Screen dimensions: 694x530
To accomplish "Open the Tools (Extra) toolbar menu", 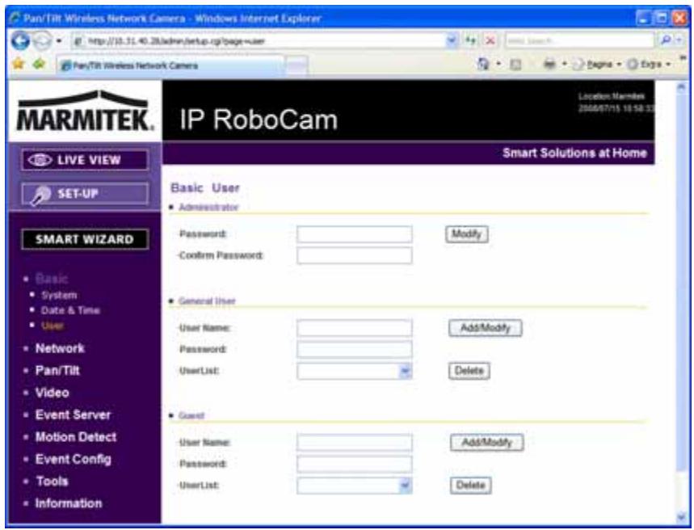I will coord(650,65).
